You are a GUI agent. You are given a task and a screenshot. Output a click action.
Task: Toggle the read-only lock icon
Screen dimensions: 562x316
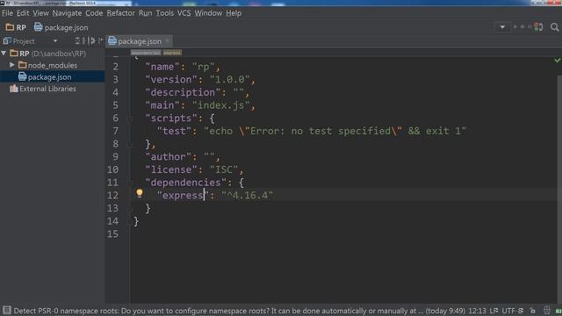point(533,311)
